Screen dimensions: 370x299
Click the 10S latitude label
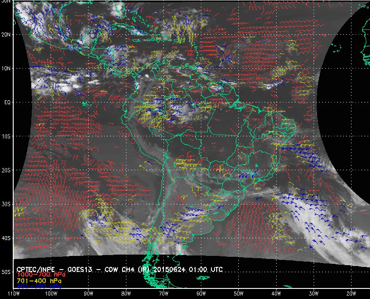(x=6, y=136)
